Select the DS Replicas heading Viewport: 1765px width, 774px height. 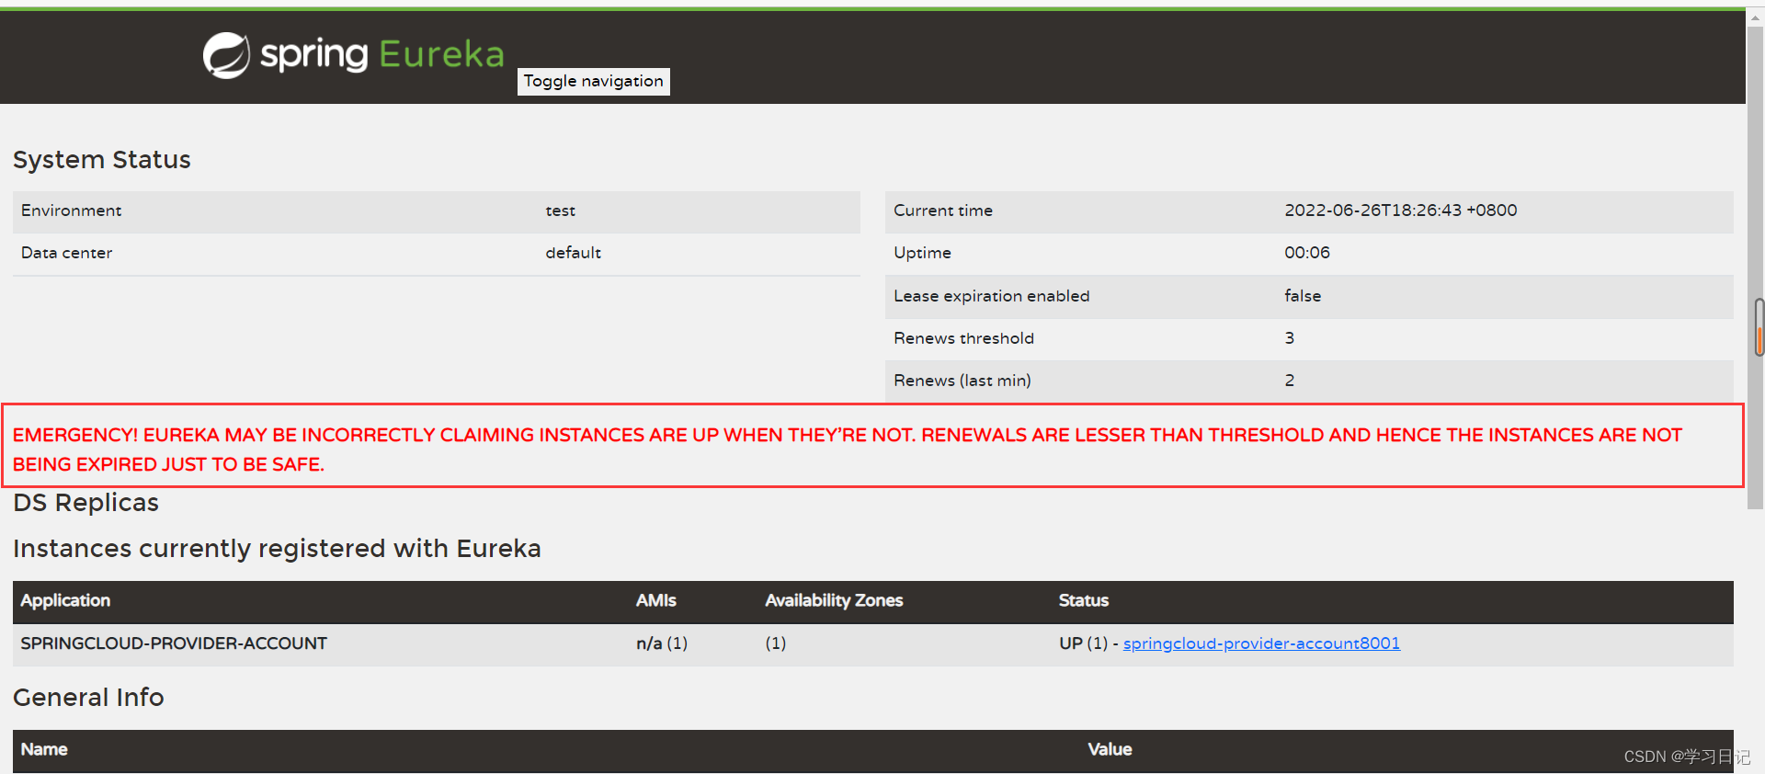(85, 503)
